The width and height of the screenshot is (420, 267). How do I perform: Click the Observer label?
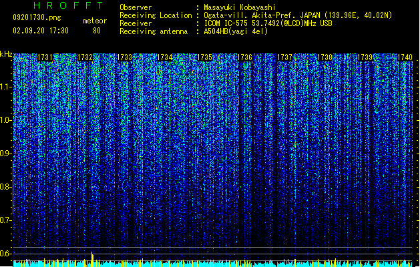tap(136, 7)
